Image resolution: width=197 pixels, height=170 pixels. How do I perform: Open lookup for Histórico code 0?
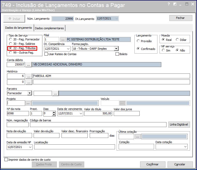click(x=29, y=82)
